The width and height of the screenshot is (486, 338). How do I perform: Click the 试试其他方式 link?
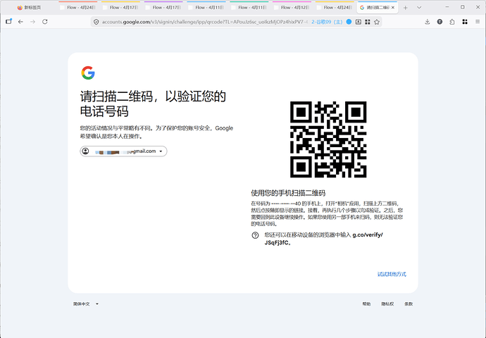pyautogui.click(x=392, y=274)
